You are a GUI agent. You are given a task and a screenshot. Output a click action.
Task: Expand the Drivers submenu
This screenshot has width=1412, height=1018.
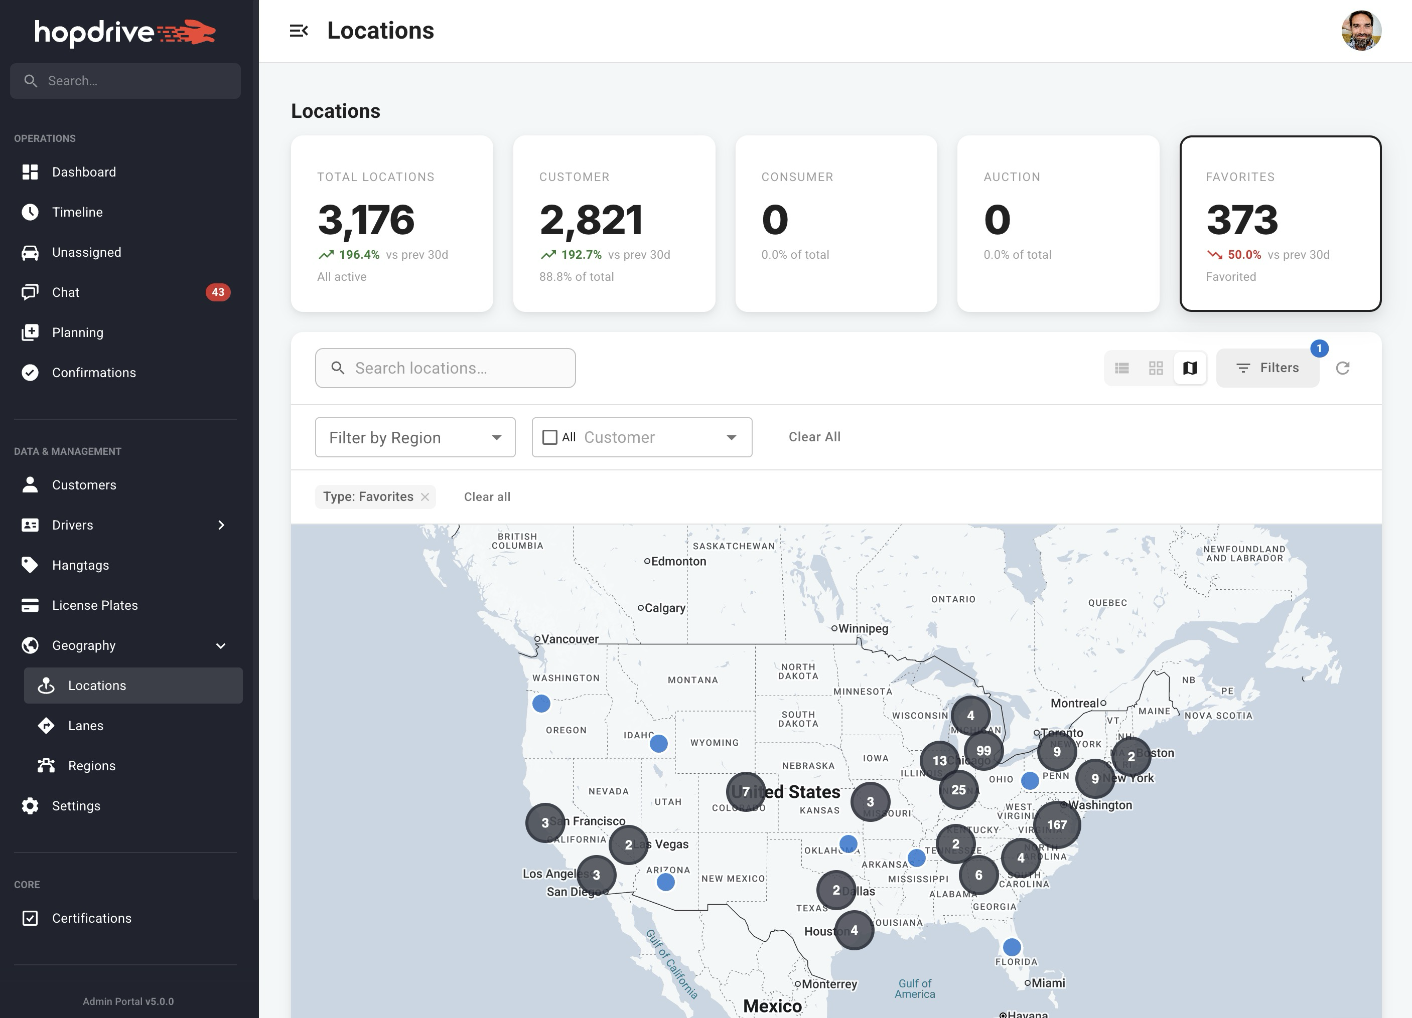coord(222,525)
